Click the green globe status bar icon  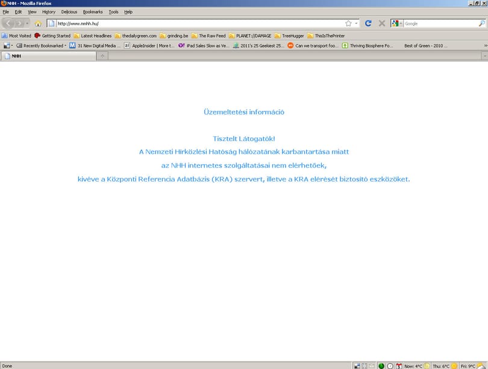click(x=381, y=366)
